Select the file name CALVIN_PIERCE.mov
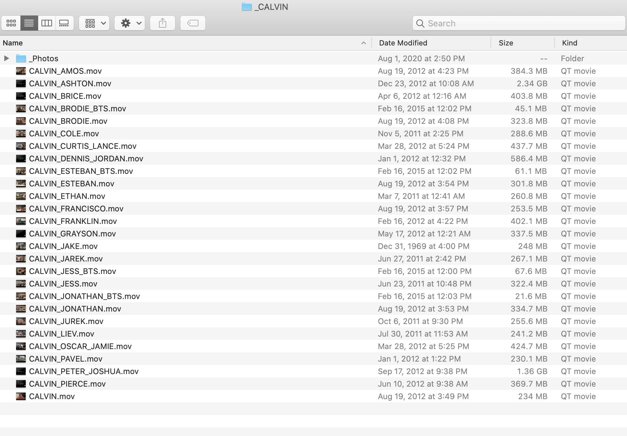This screenshot has width=627, height=436. click(67, 384)
